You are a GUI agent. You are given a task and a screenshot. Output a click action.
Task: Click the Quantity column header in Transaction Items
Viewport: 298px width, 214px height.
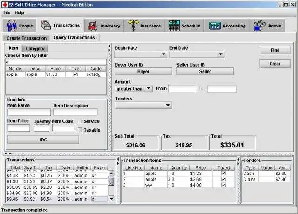tap(178, 168)
